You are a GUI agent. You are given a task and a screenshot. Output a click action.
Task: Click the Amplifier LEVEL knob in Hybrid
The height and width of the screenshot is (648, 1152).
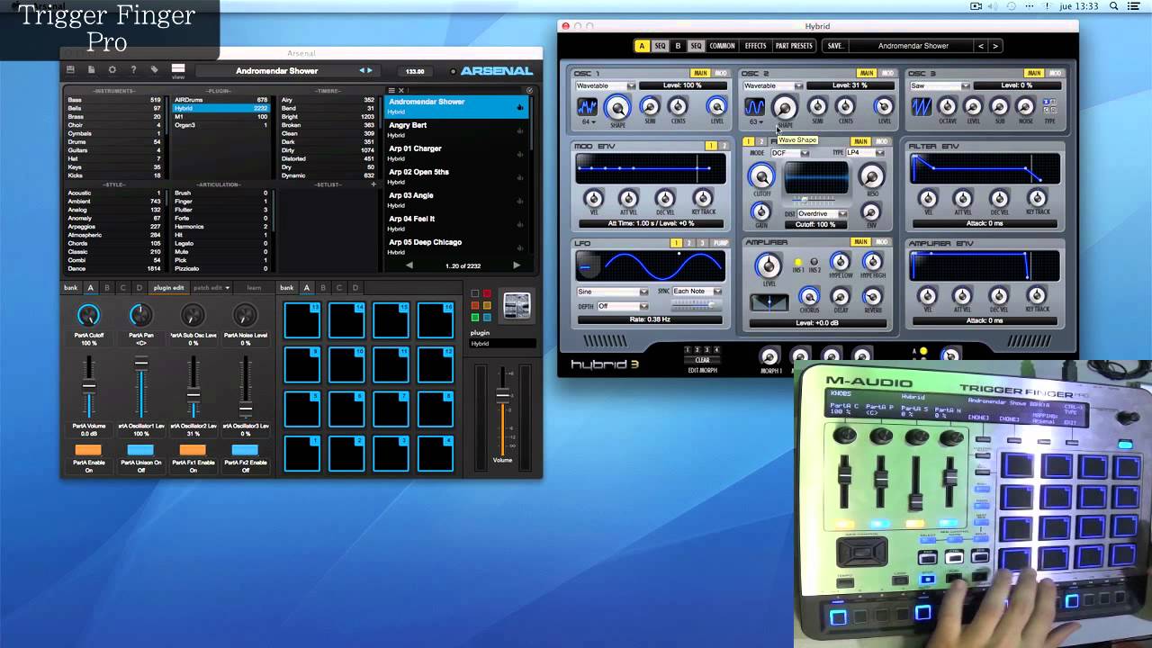tap(768, 265)
